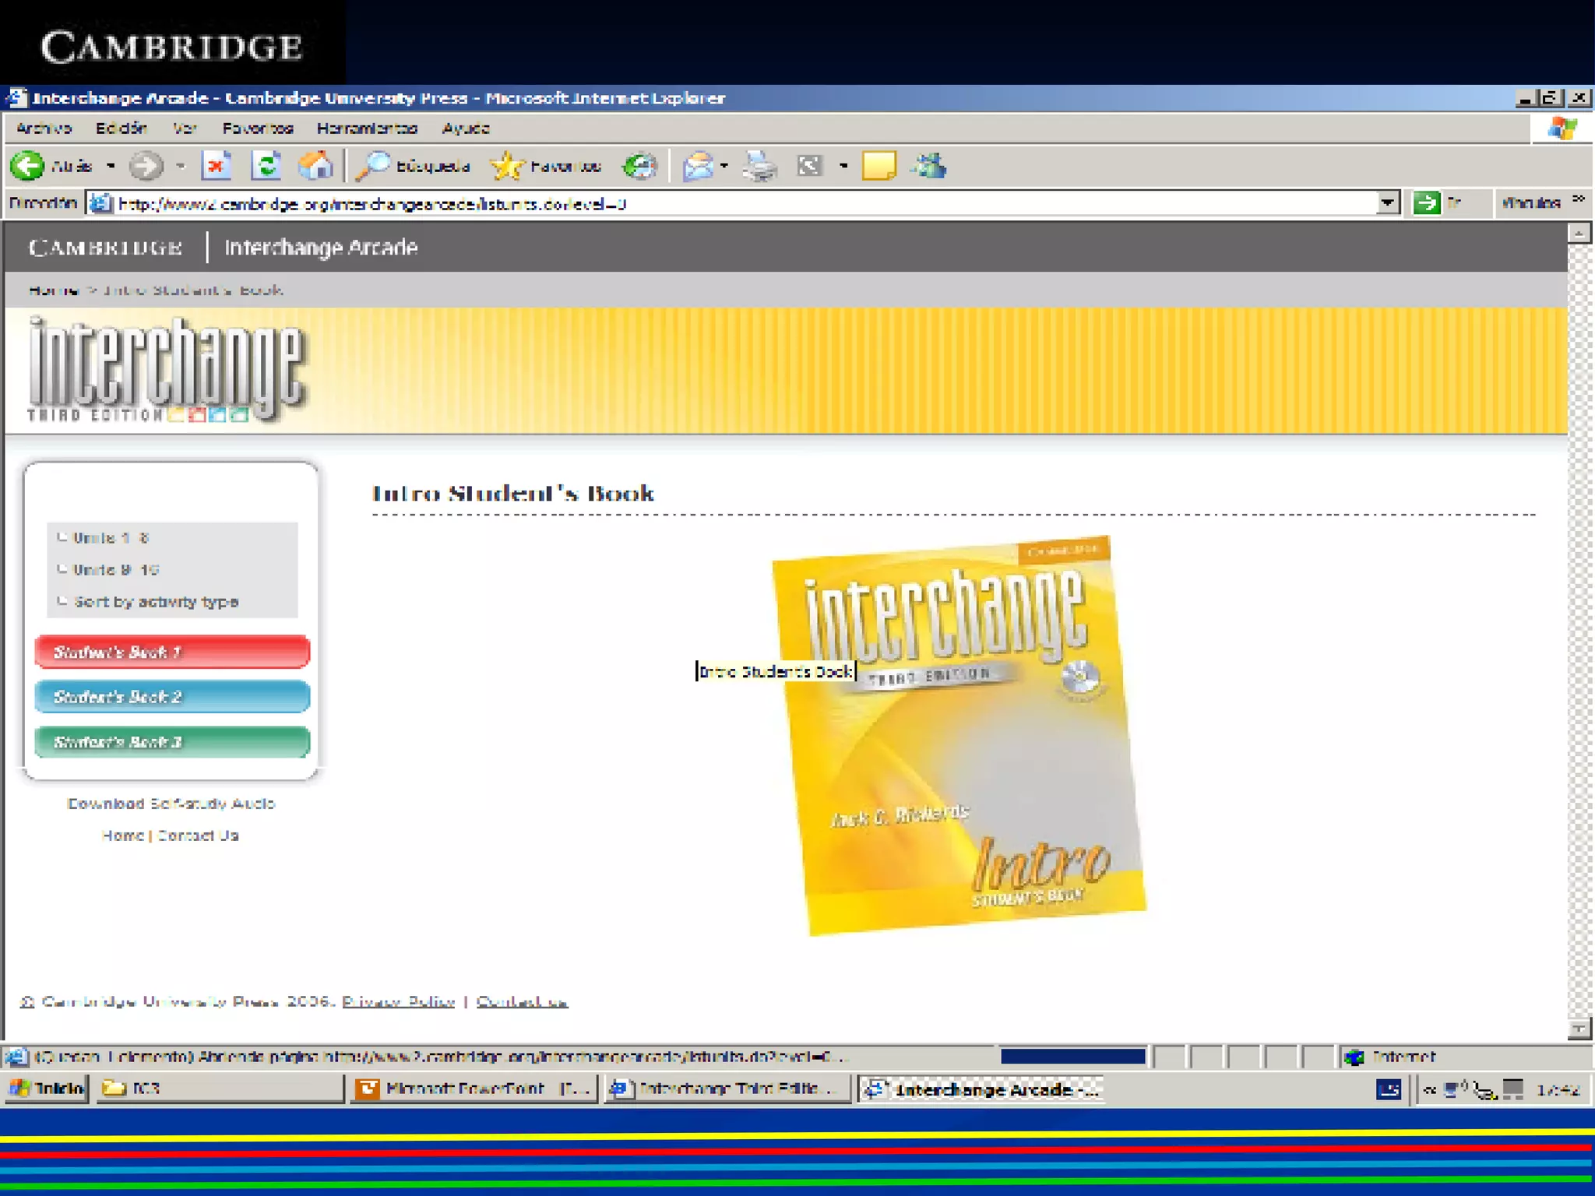Click the Interchange Intro book cover image

point(958,736)
